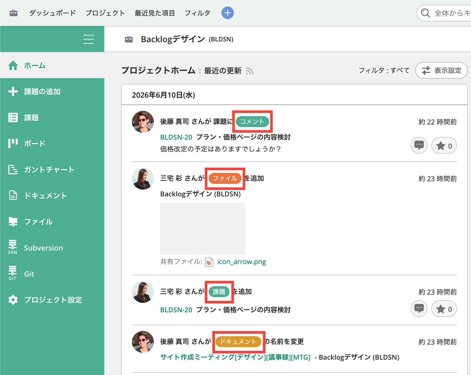
Task: Click the SVN repository icon
Action: [13, 247]
